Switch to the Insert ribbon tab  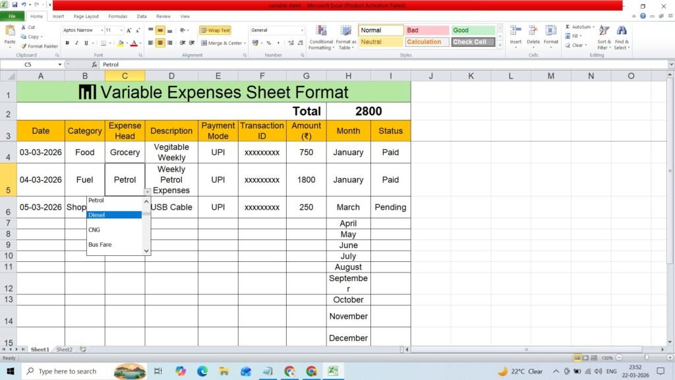58,16
